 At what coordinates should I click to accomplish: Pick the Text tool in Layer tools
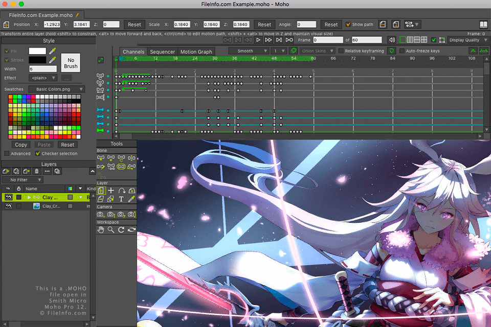point(121,199)
